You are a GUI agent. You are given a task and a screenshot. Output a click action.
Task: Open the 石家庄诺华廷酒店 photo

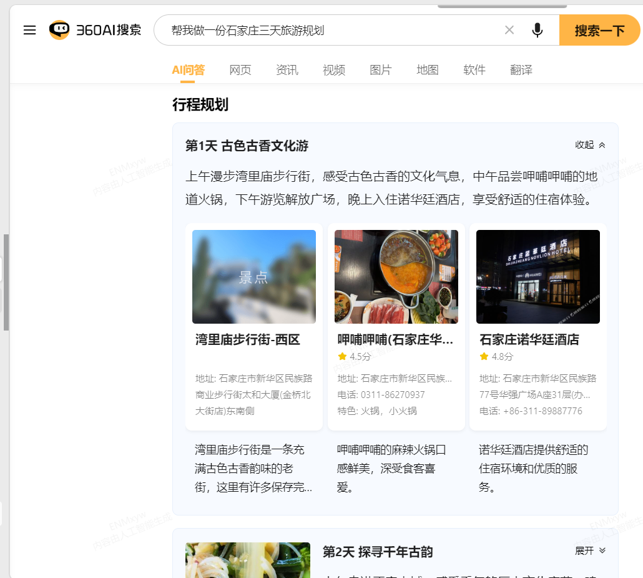pos(538,277)
